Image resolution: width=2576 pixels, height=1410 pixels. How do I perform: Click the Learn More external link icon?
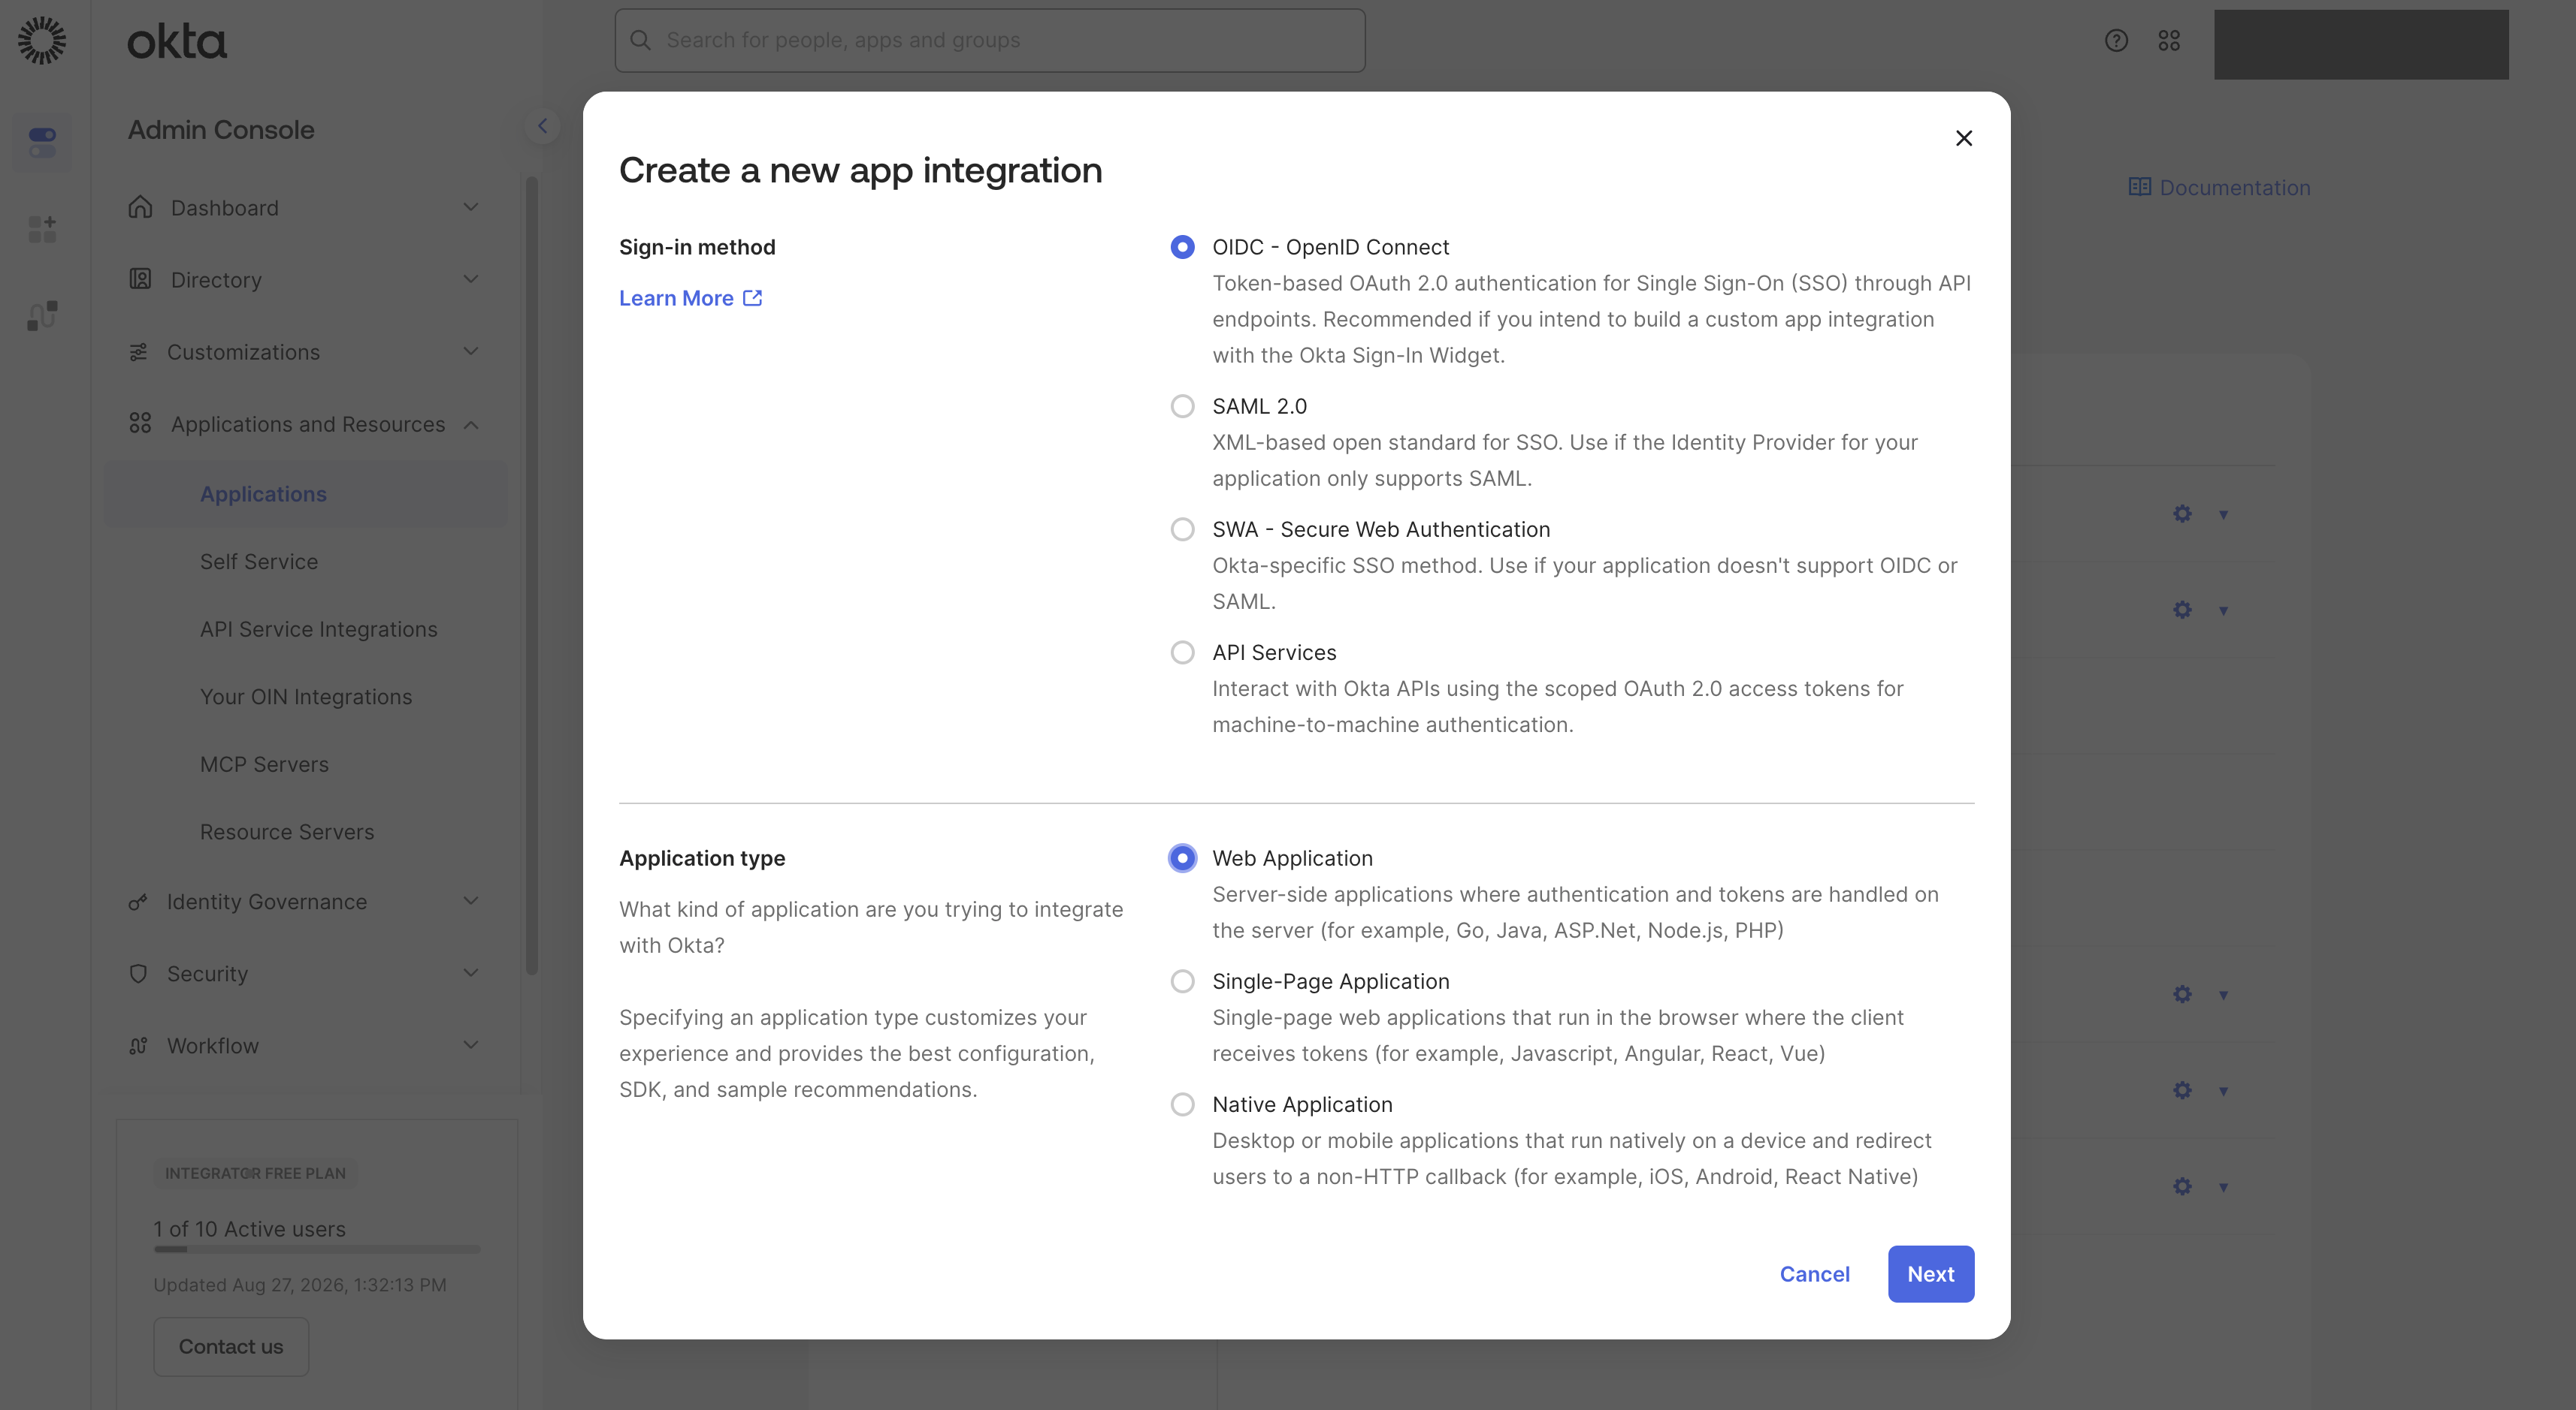click(753, 298)
